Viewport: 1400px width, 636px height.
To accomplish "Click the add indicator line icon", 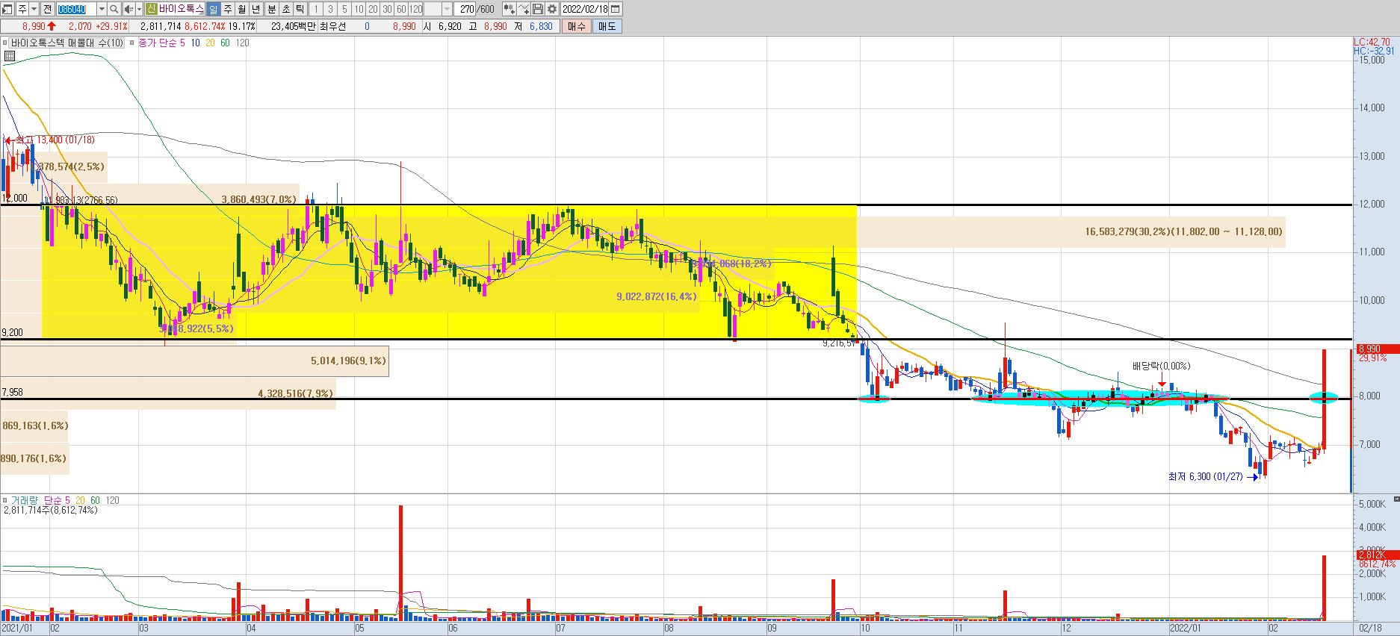I will click(524, 9).
